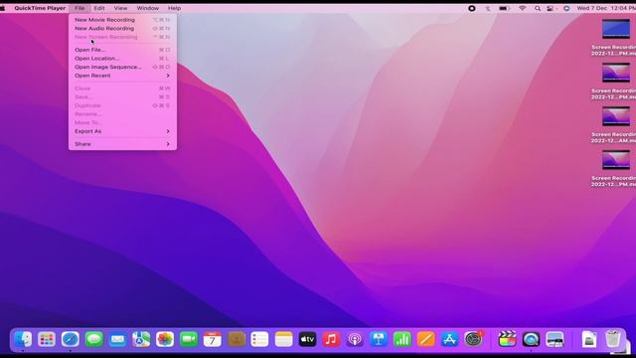
Task: Open Calendar showing date 7
Action: [x=212, y=339]
